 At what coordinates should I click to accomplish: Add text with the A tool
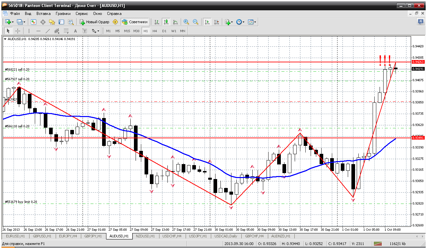click(75, 31)
